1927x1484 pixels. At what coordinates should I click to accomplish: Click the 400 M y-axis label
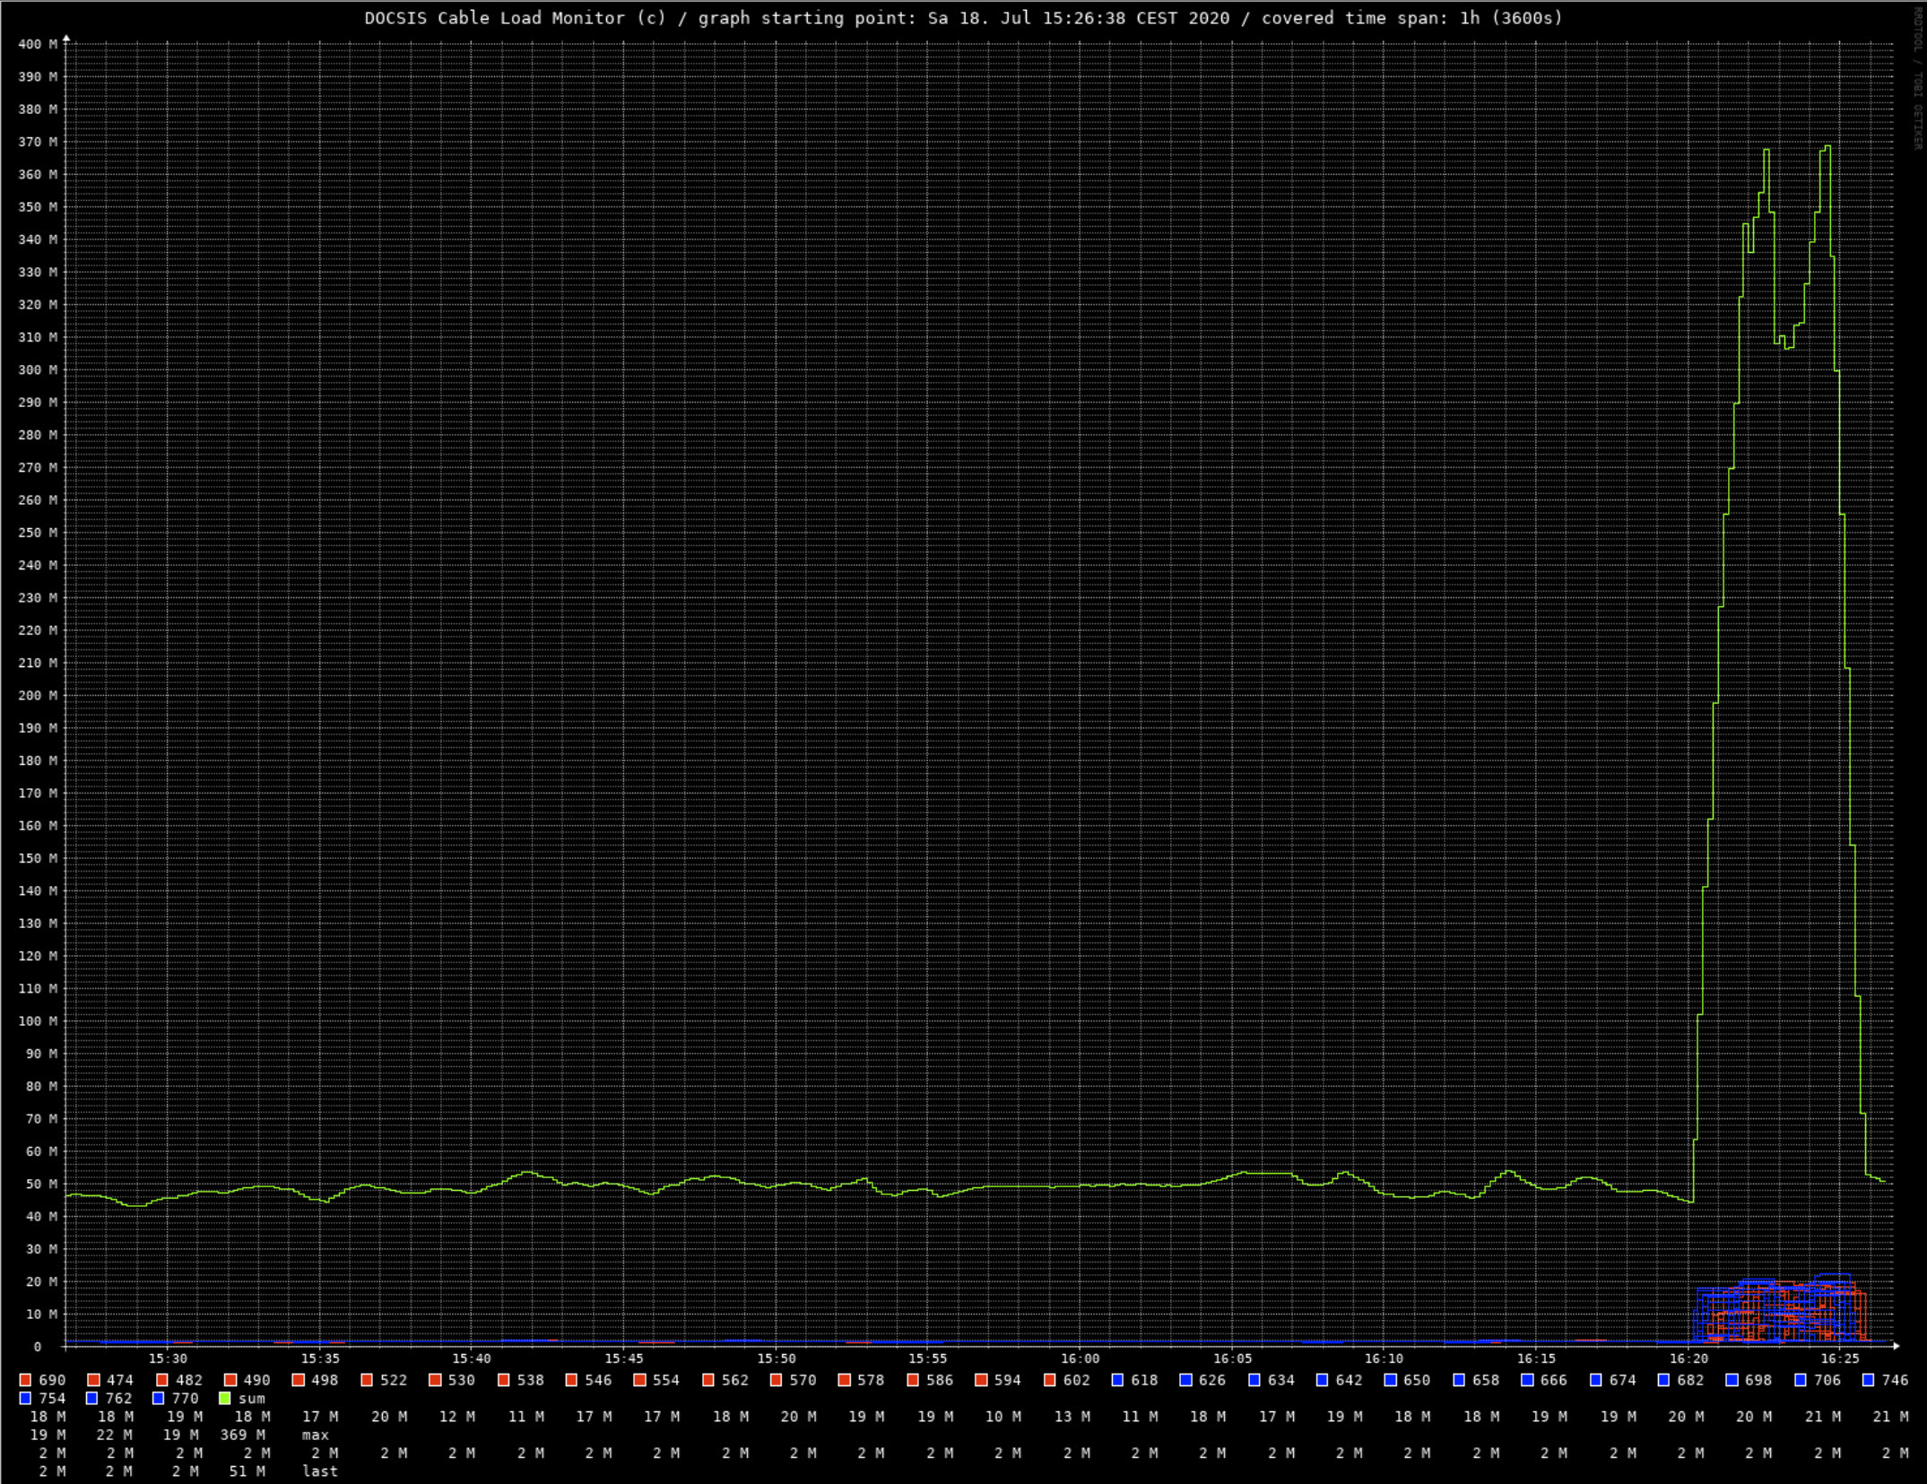pyautogui.click(x=38, y=44)
